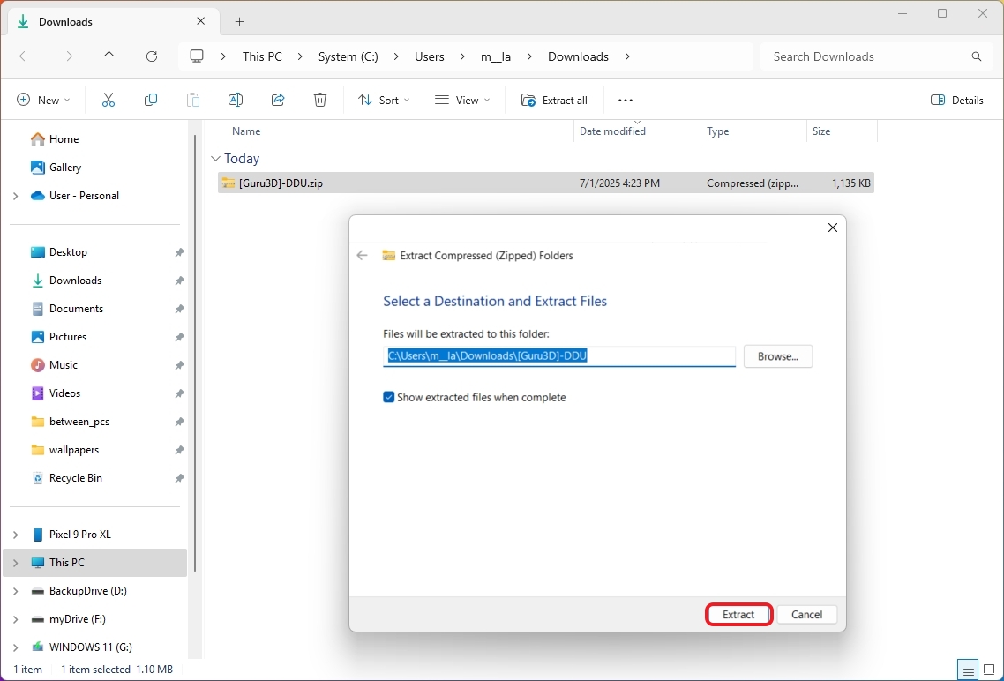This screenshot has height=681, width=1004.
Task: Select the [Guru3D]-DDU.zip file name
Action: [x=281, y=183]
